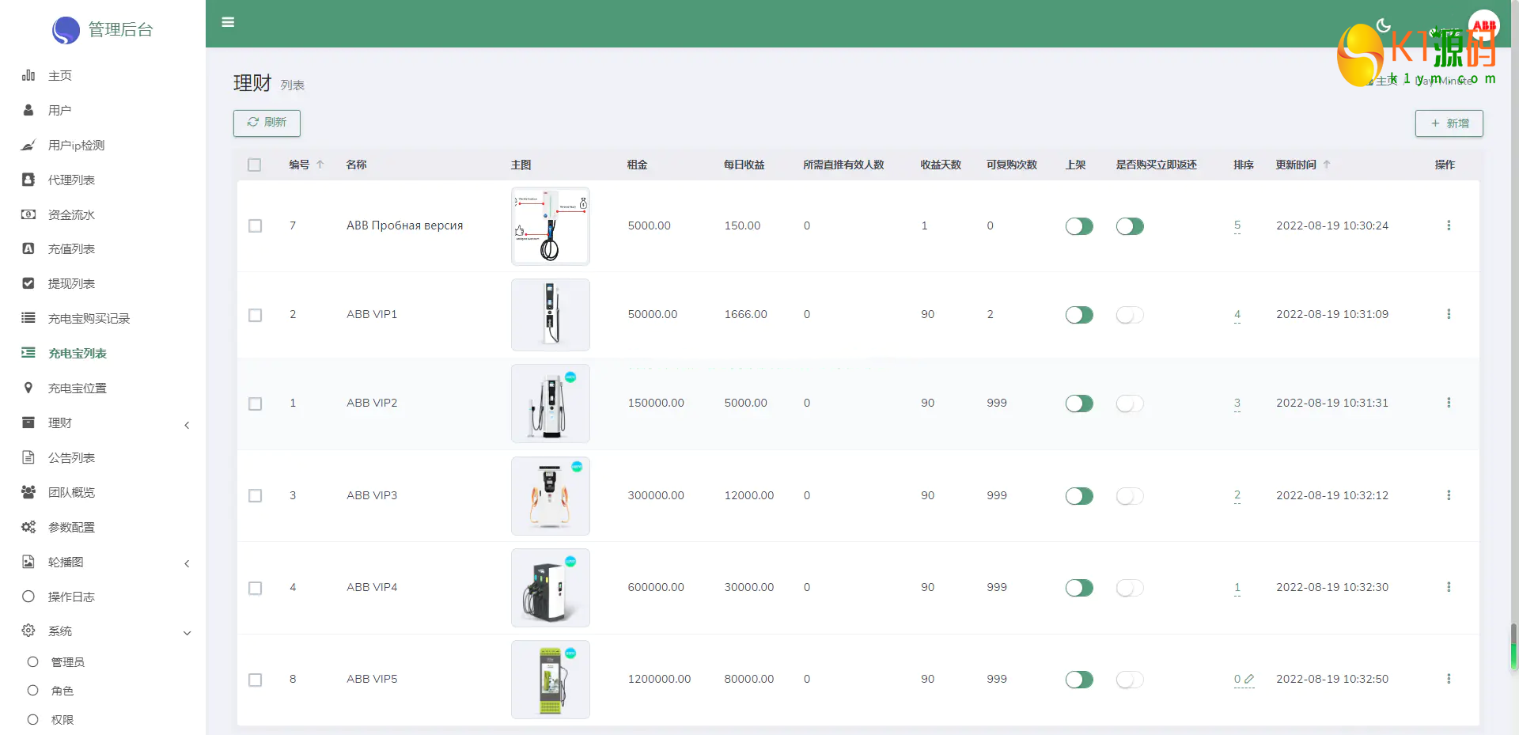Check the row checkbox for ABB VIP3
Image resolution: width=1519 pixels, height=735 pixels.
255,495
